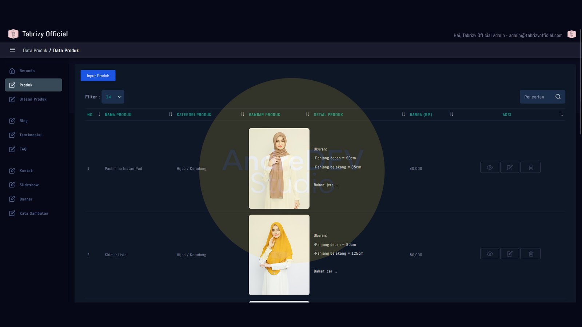Click the search magnifier icon
582x327 pixels.
pos(558,97)
